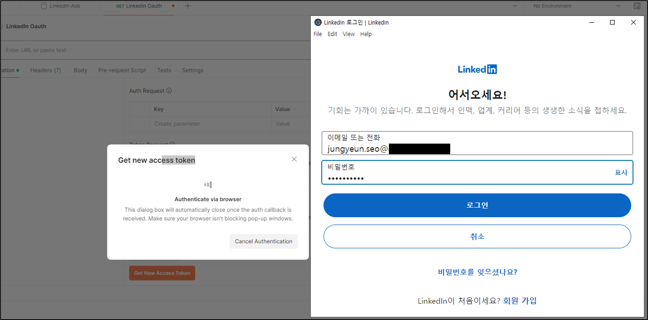648x320 pixels.
Task: Click the Value cell in Auth Request table
Action: tap(291, 124)
